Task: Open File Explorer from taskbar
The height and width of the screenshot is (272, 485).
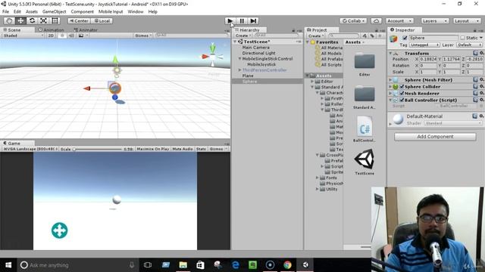Action: pyautogui.click(x=183, y=265)
